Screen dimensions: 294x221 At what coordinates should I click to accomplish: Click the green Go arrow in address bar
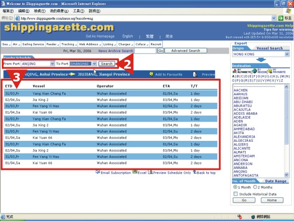point(281,18)
